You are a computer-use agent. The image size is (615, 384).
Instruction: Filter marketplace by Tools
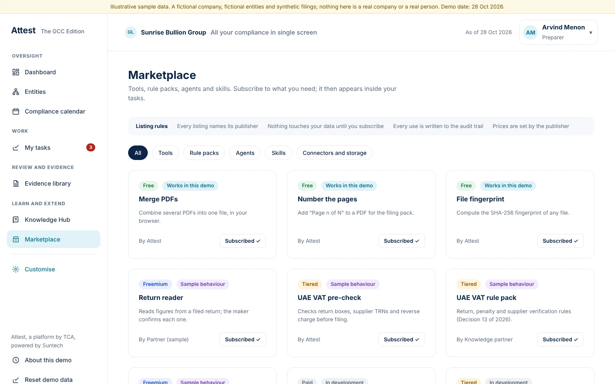(x=165, y=153)
